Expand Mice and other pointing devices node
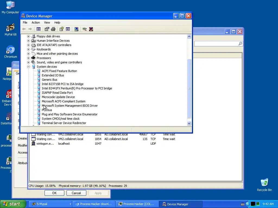 (28, 54)
